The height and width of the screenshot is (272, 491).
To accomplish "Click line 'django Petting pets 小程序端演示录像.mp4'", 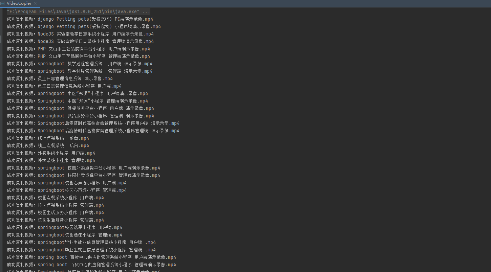I will tap(84, 26).
